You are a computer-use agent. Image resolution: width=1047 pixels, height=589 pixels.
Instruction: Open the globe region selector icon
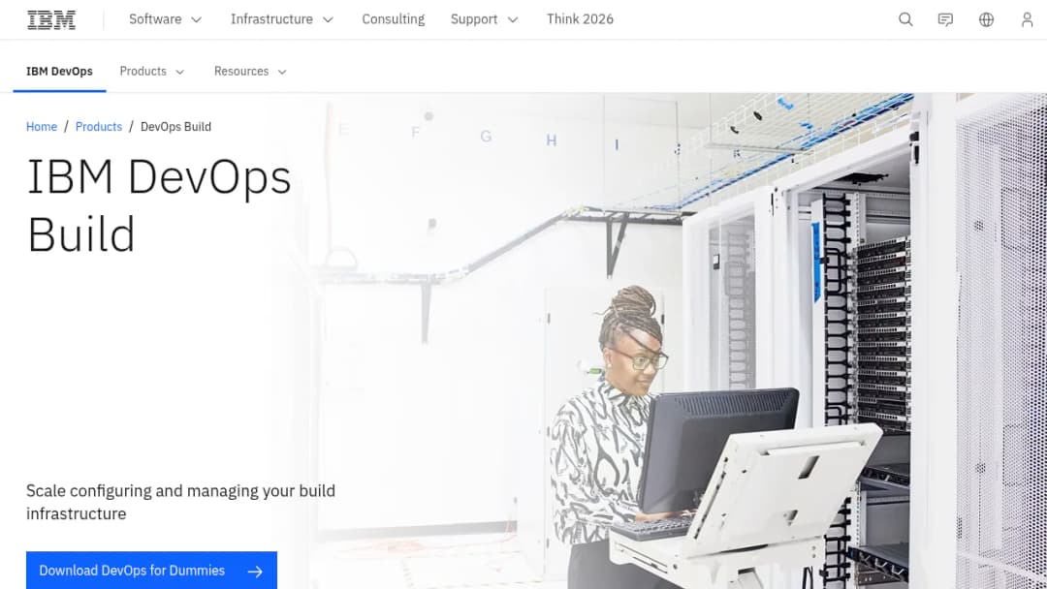point(986,19)
